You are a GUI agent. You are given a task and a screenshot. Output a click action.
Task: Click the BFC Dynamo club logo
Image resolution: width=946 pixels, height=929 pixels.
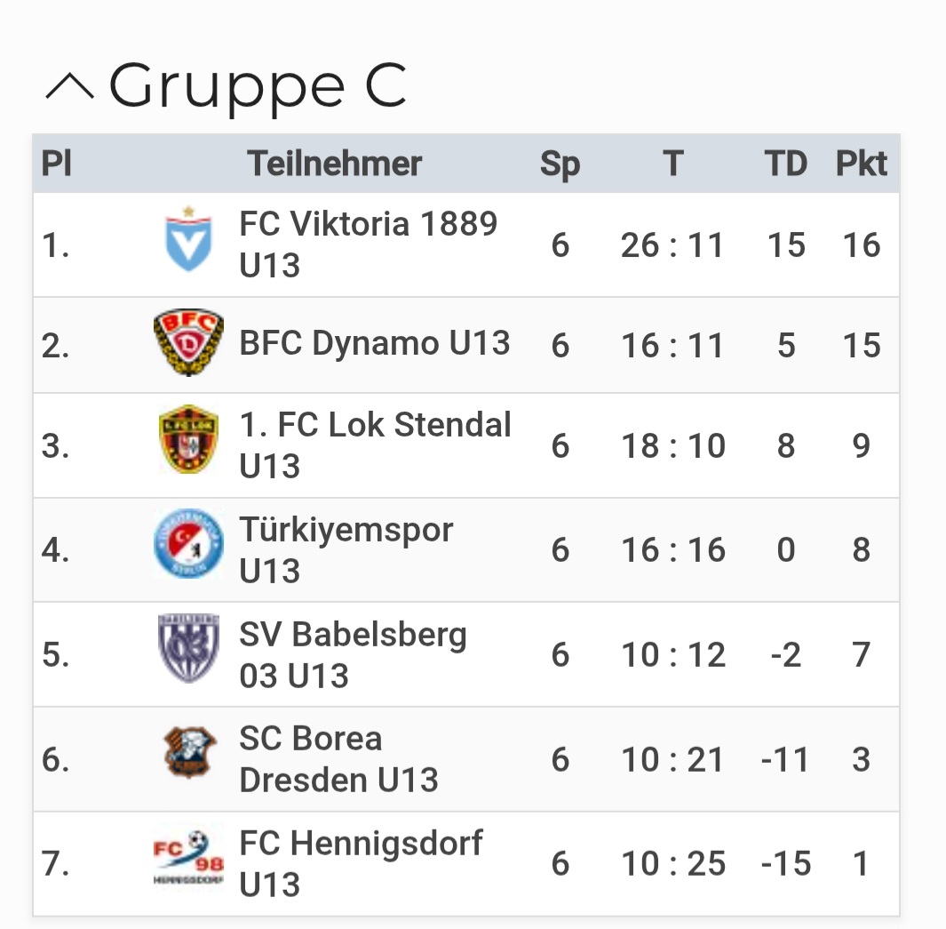pos(189,342)
